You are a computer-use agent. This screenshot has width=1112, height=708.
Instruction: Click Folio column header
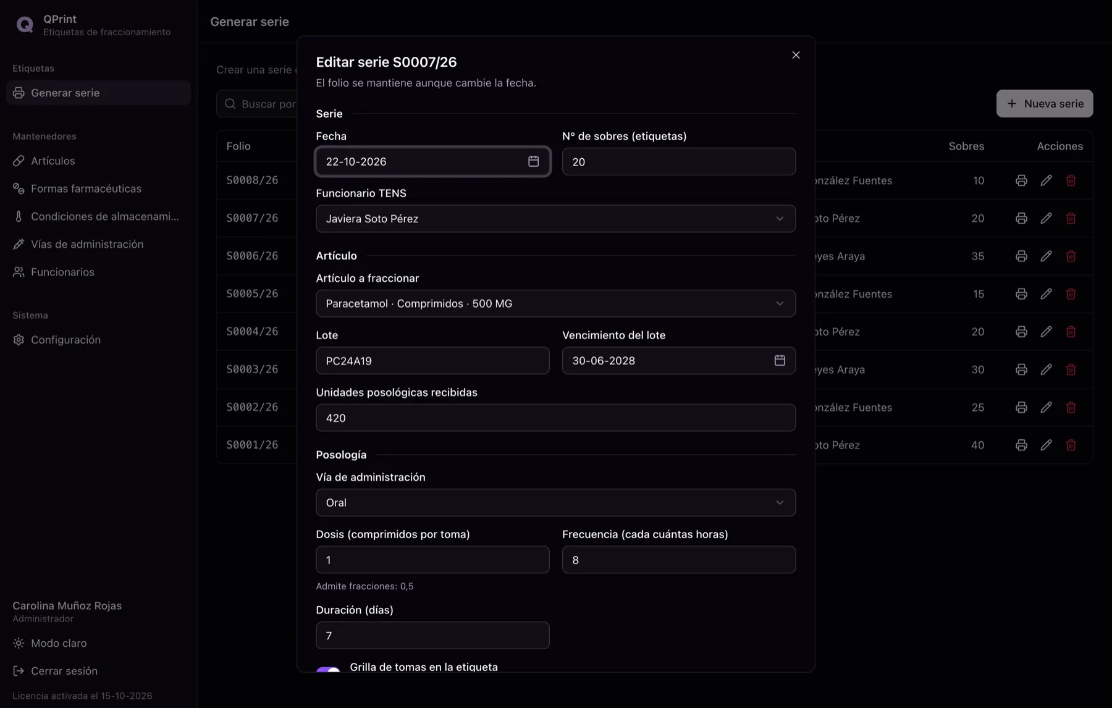point(238,146)
